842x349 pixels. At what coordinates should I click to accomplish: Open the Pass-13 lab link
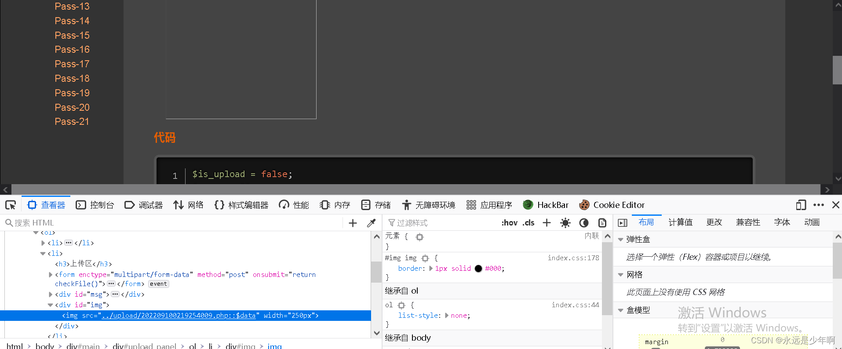pos(72,7)
